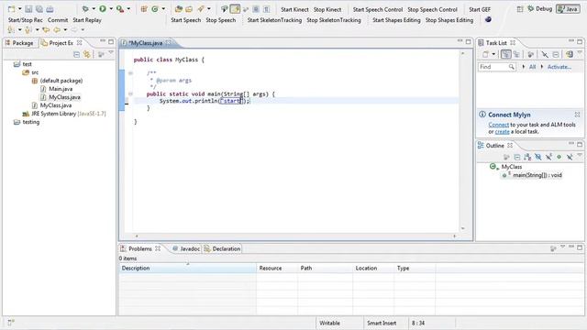Create a new Java package icon
The image size is (587, 330).
[144, 8]
